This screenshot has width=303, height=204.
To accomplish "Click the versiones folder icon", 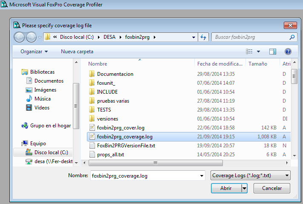I will (x=92, y=119).
